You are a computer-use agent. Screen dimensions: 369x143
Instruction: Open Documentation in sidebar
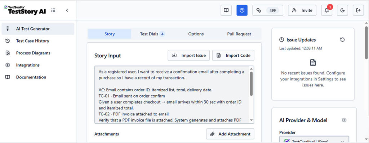38,77
